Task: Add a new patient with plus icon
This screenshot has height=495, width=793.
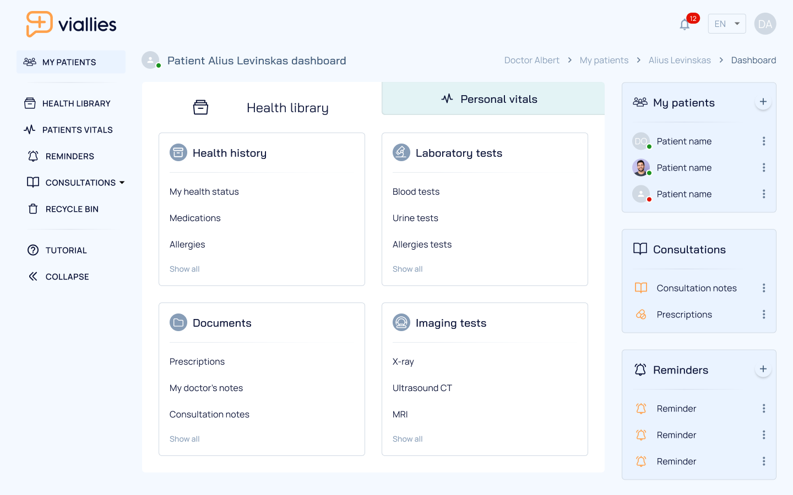Action: click(x=763, y=102)
